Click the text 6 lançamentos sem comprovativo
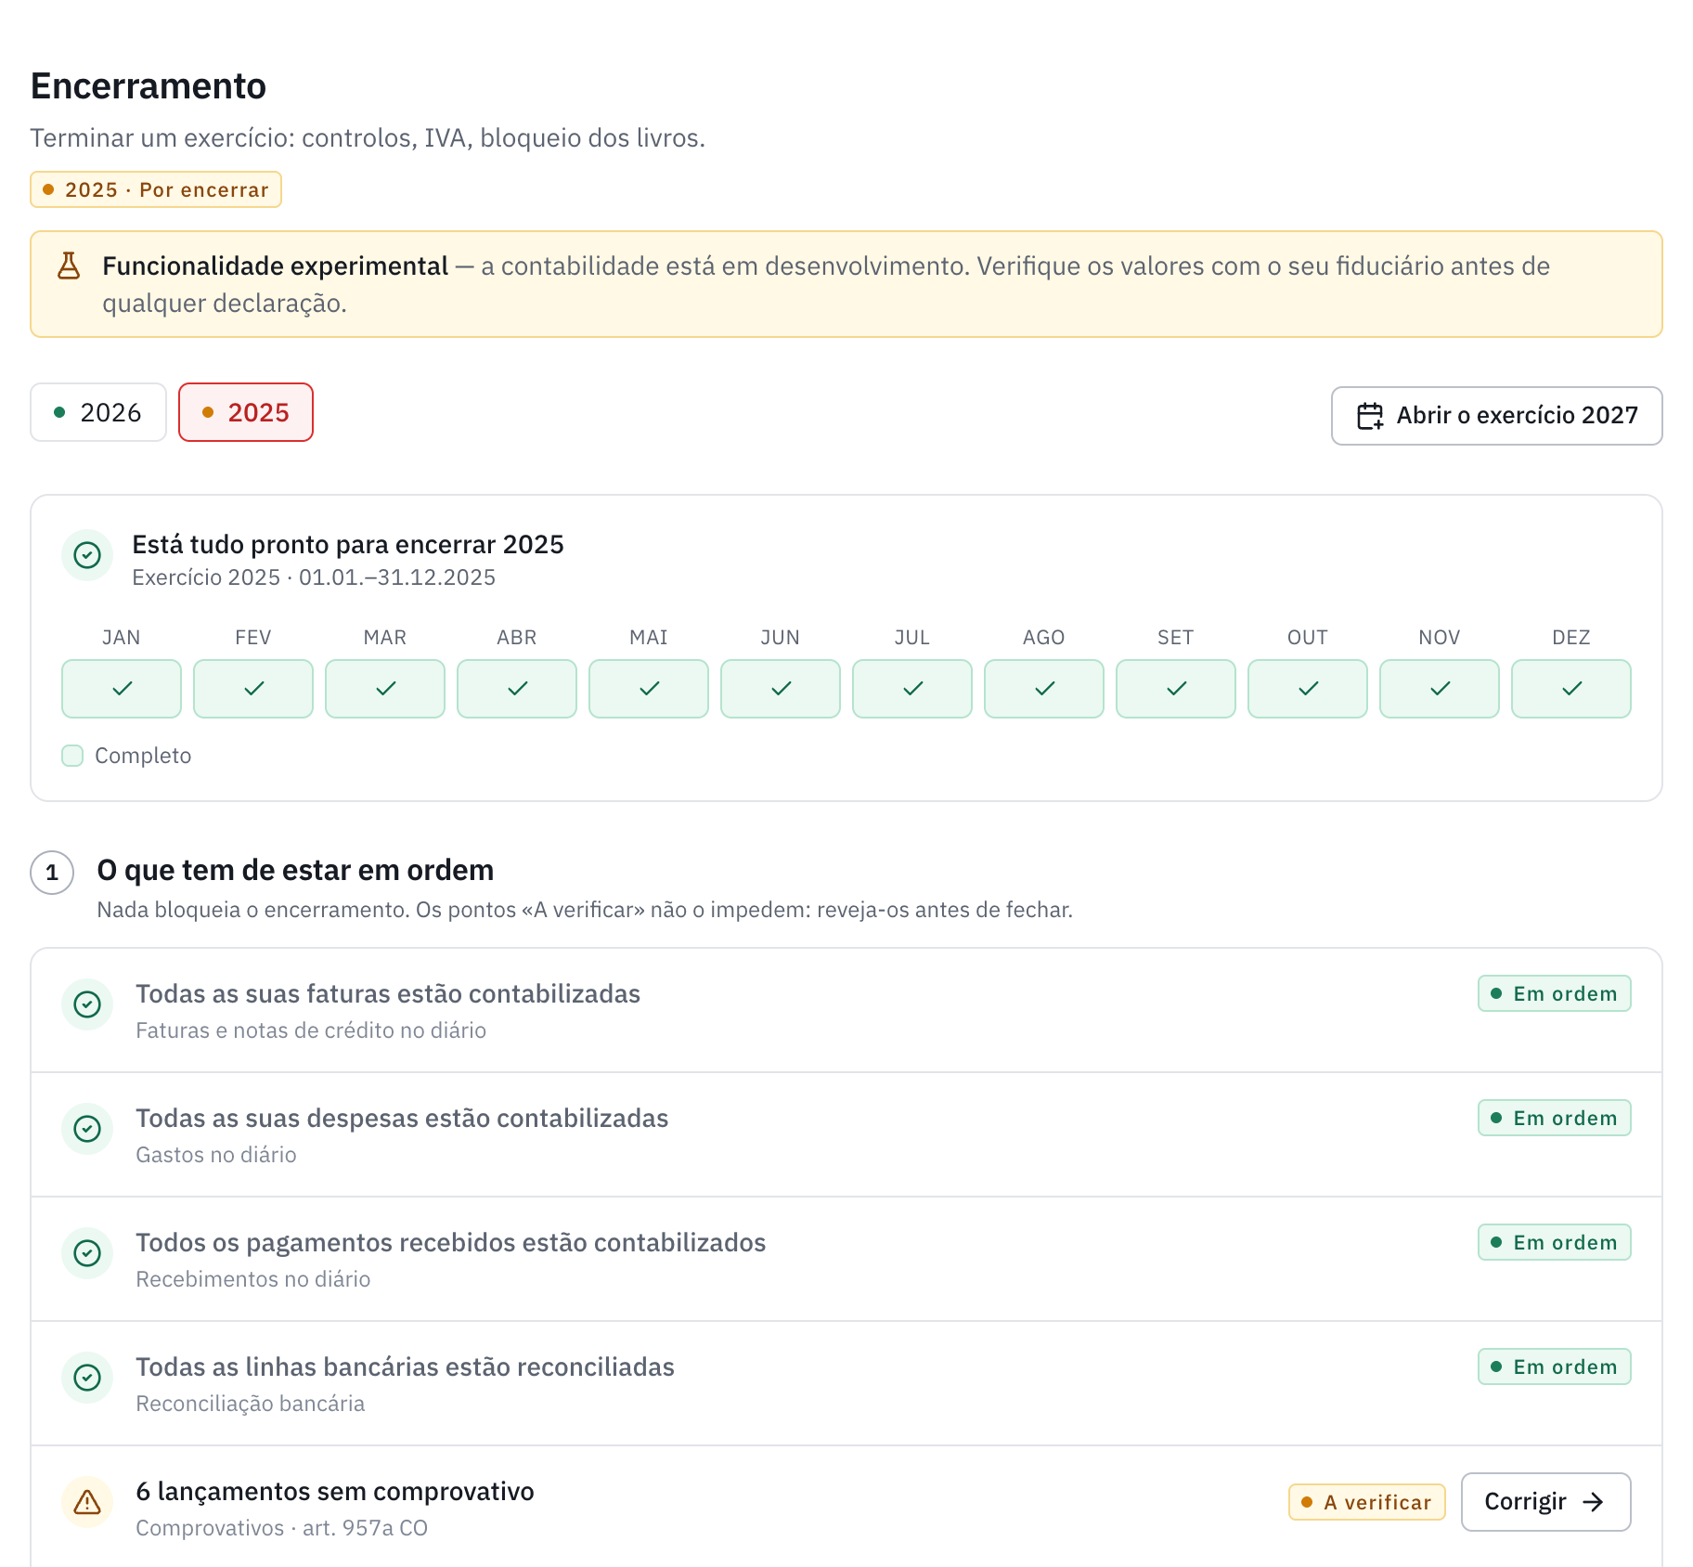This screenshot has height=1567, width=1693. 335,1492
